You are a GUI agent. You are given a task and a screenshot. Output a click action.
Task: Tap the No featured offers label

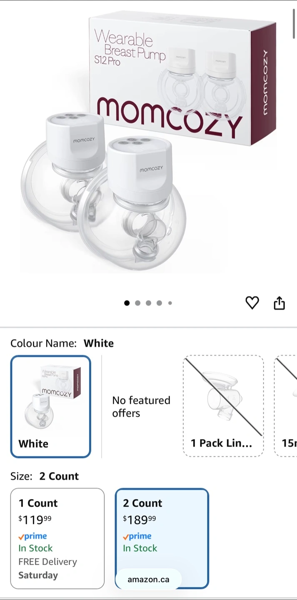[x=141, y=407]
